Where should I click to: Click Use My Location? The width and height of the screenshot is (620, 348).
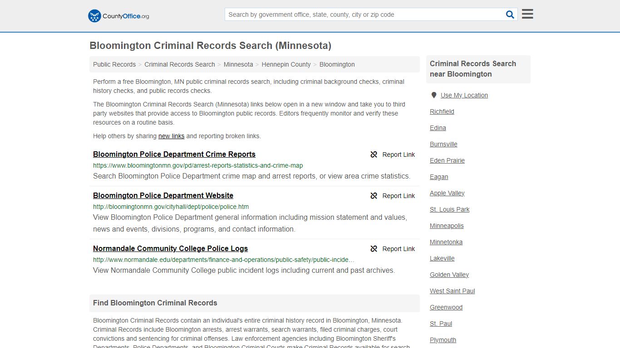(x=464, y=95)
